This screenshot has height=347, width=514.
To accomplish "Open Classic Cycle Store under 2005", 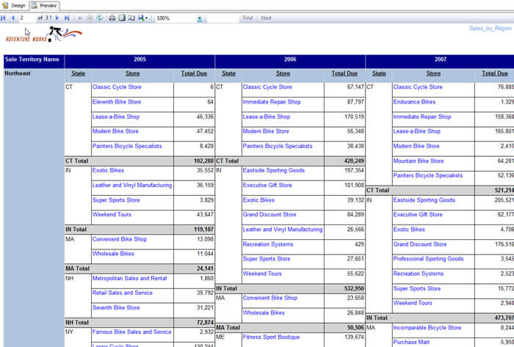I will (x=117, y=87).
